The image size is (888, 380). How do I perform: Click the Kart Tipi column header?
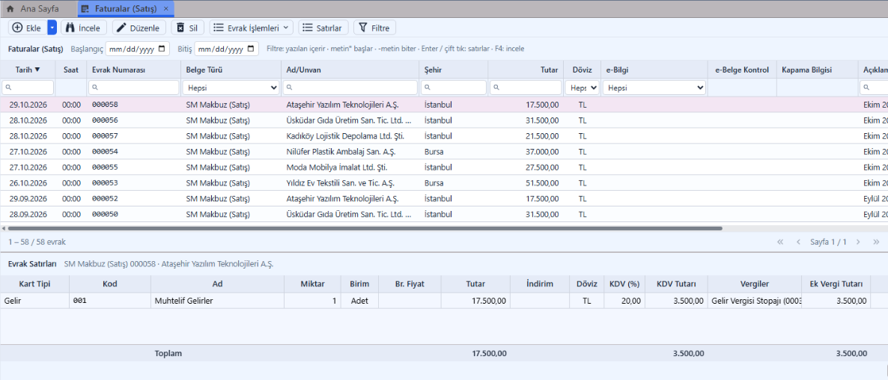pos(34,284)
